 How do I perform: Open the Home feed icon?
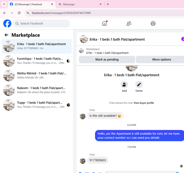tap(105, 23)
